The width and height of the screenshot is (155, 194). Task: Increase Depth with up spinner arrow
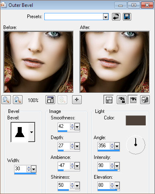pyautogui.click(x=72, y=144)
